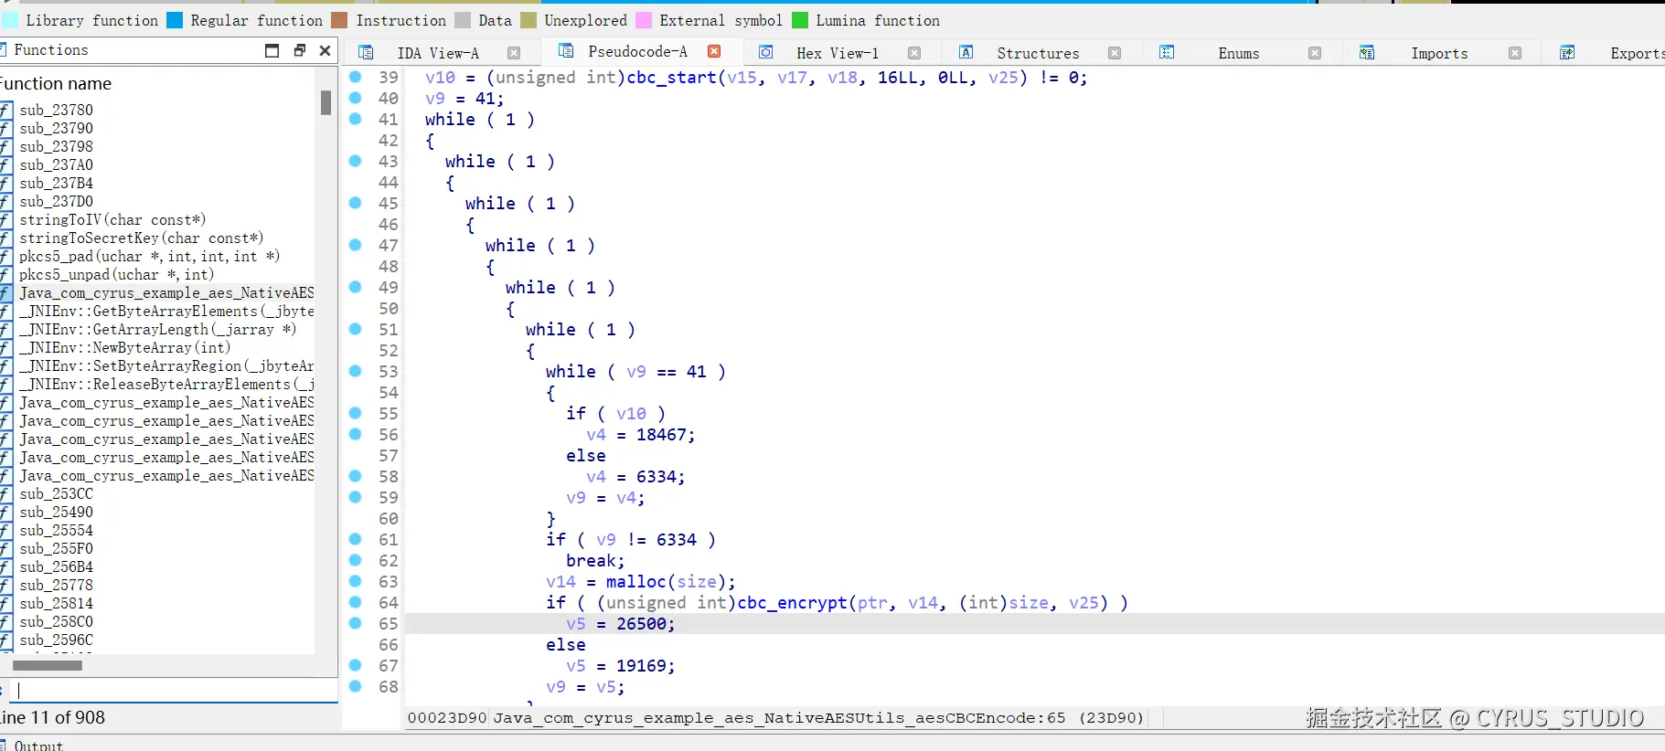This screenshot has height=751, width=1665.
Task: Select the pkcs5_unpad function
Action: coord(116,274)
